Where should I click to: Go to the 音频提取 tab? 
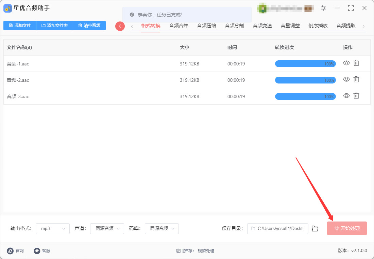click(346, 26)
